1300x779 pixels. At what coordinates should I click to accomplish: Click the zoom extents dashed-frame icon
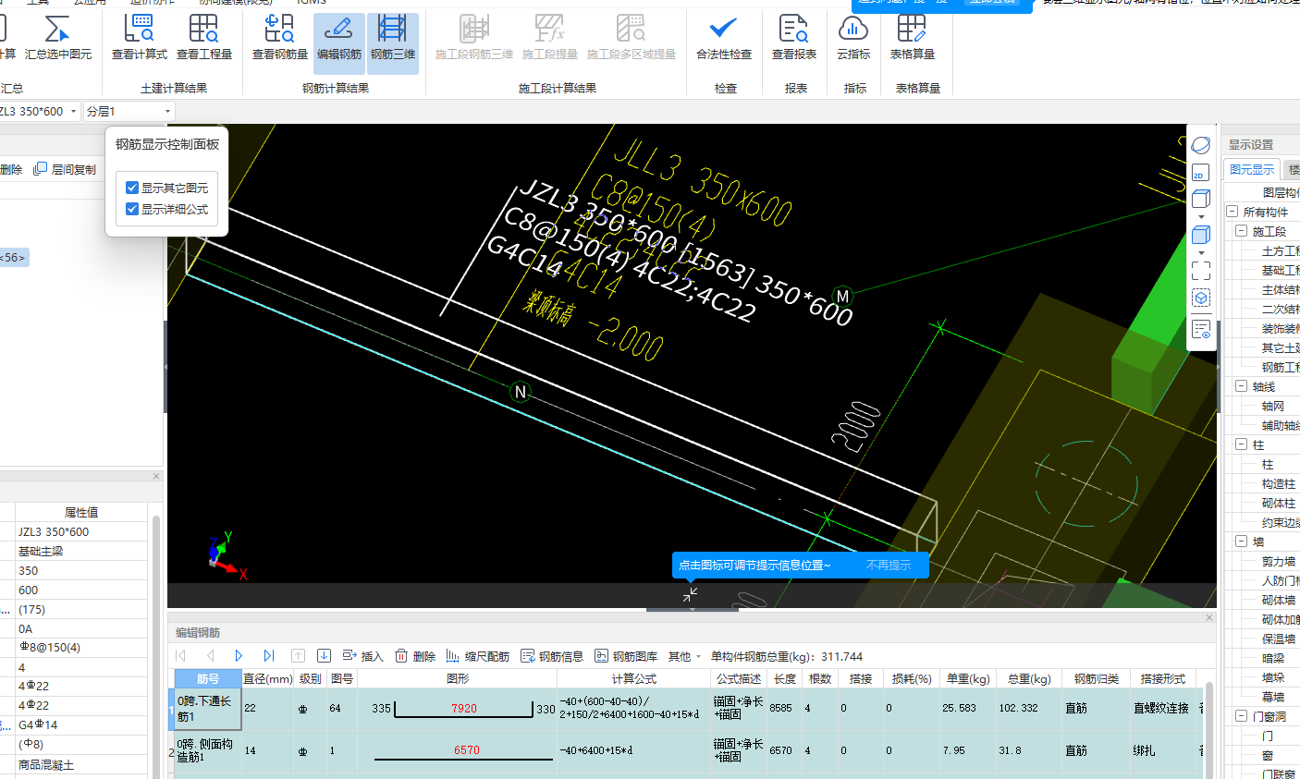tap(1201, 270)
